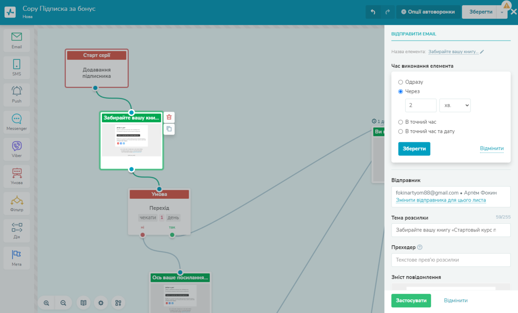The image size is (518, 313).
Task: Click the blocks arrangement icon in the bottom toolbar
Action: point(118,303)
